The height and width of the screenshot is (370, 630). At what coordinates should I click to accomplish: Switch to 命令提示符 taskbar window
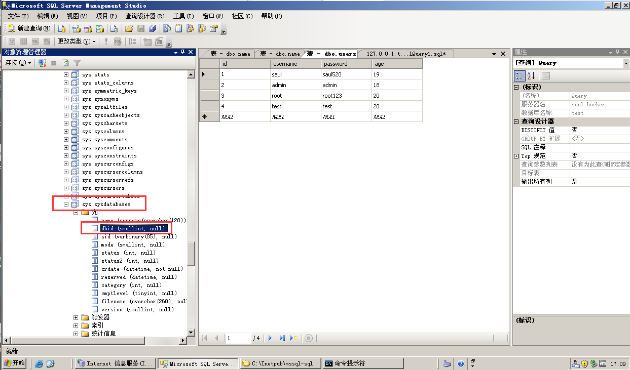pos(362,363)
